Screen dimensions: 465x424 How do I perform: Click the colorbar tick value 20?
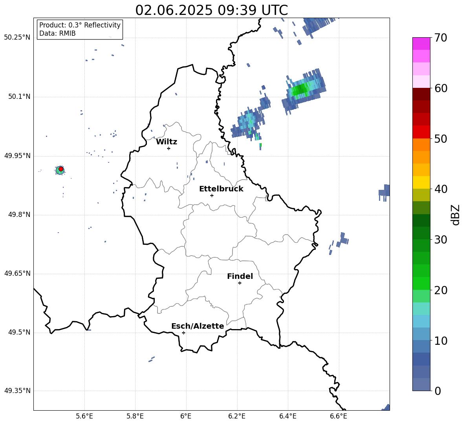click(441, 290)
